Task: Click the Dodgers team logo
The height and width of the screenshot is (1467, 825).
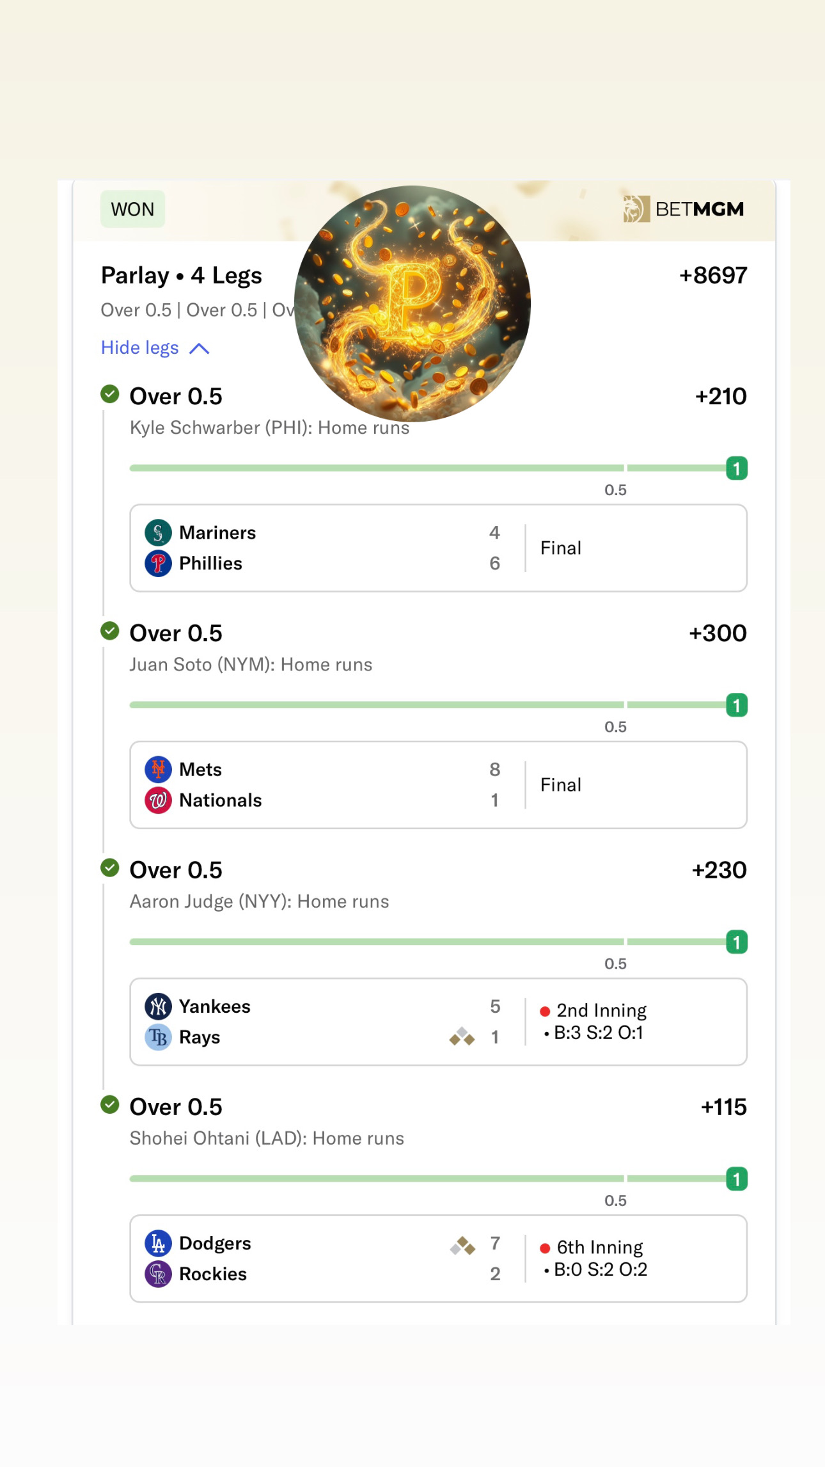Action: [x=158, y=1243]
